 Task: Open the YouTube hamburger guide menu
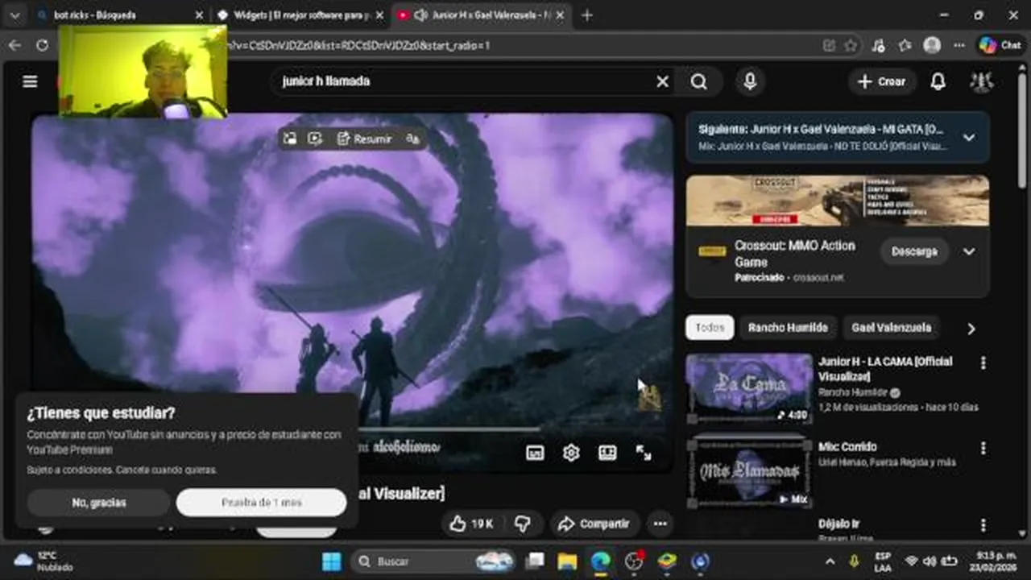30,81
